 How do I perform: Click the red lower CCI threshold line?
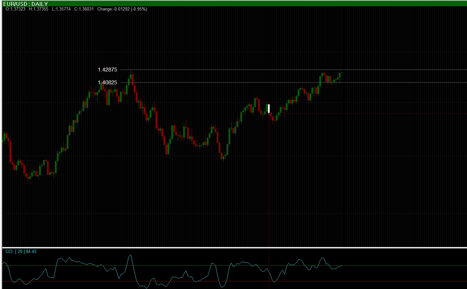[x=234, y=281]
